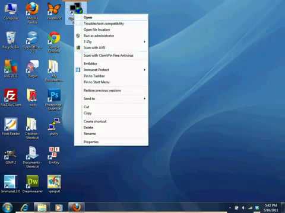Image resolution: width=285 pixels, height=213 pixels.
Task: Select the Mozilla Firefox desktop shortcut
Action: [x=33, y=13]
